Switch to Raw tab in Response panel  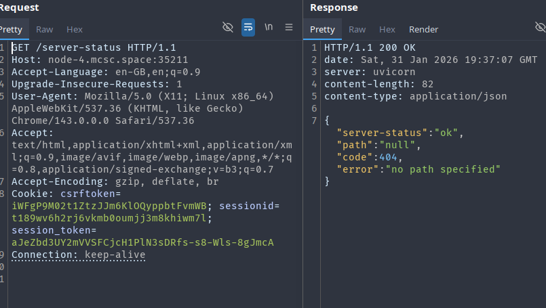coord(357,30)
